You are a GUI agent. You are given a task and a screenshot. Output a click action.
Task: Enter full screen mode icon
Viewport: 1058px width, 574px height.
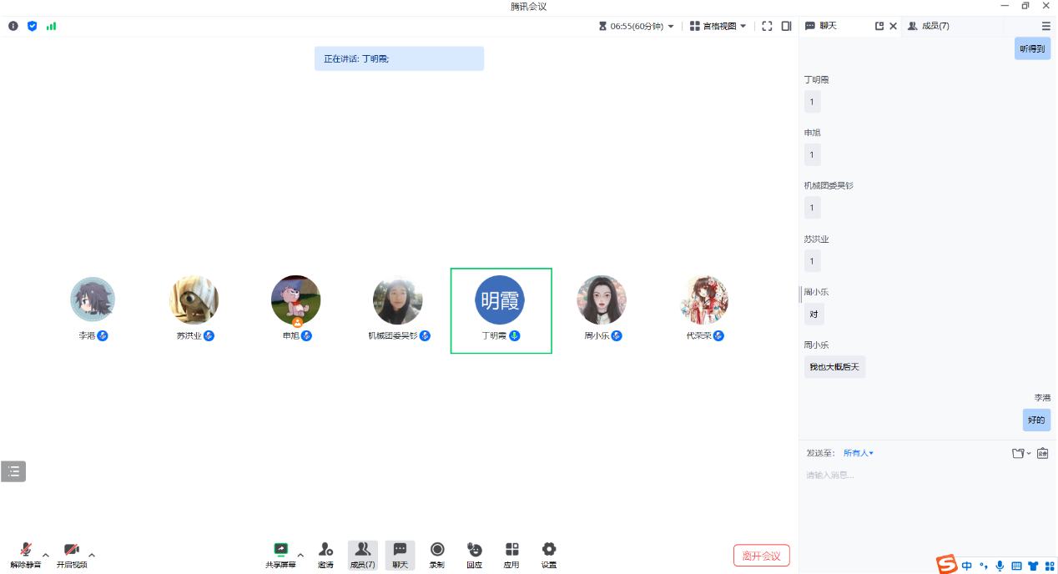pos(767,26)
